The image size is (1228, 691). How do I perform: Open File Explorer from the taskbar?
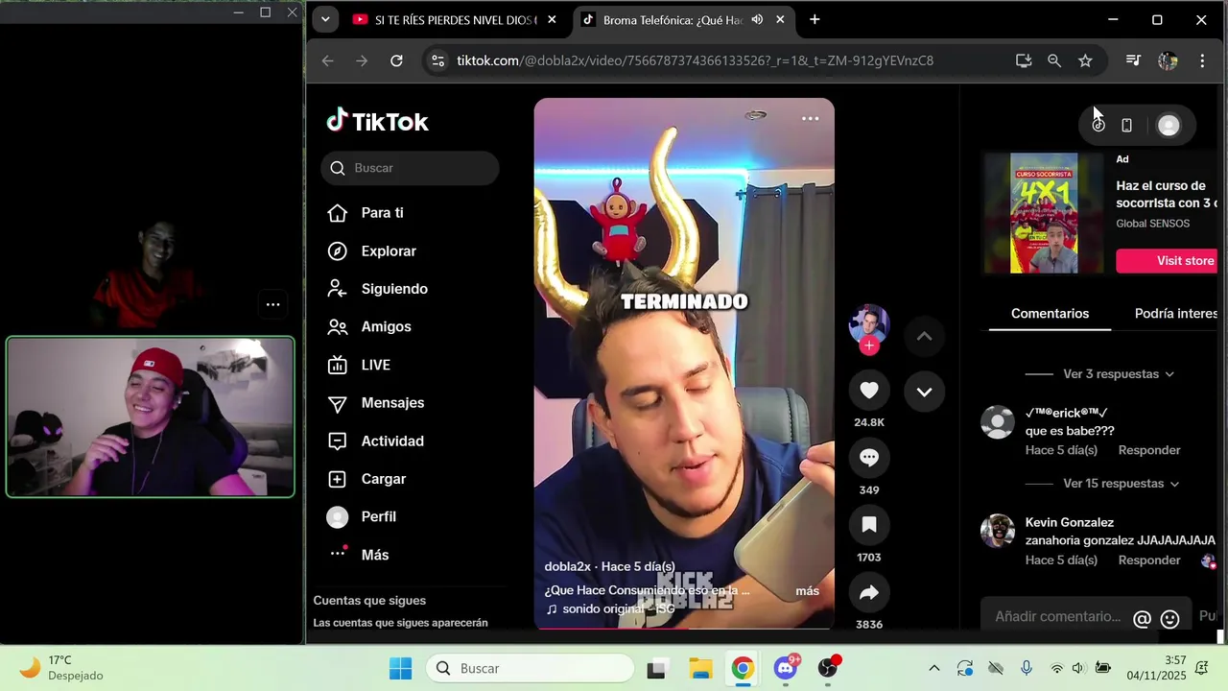tap(700, 669)
